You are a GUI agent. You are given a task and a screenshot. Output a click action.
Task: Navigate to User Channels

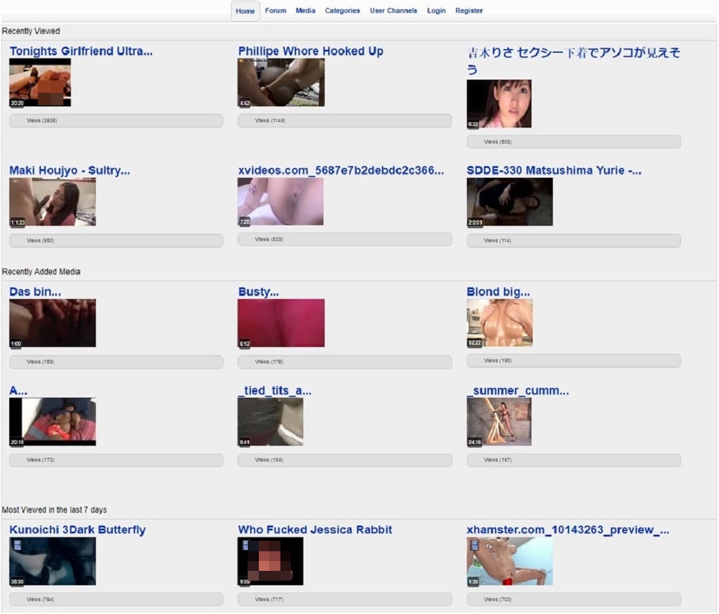click(393, 11)
